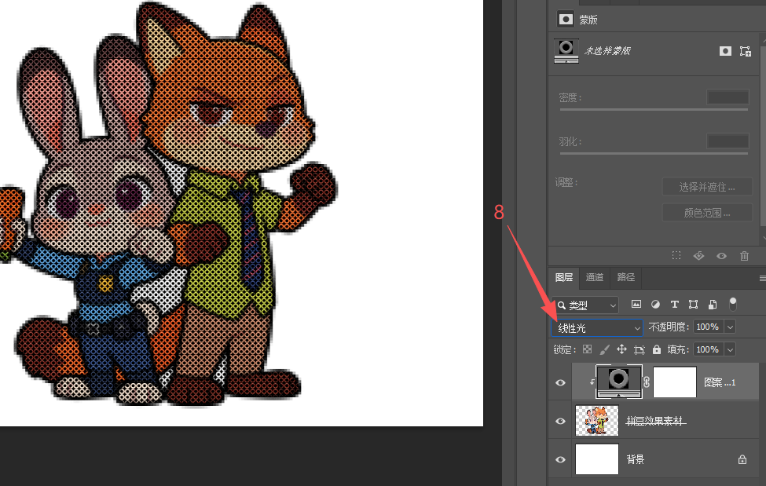Click the 不透明度 100% value field

tap(708, 327)
